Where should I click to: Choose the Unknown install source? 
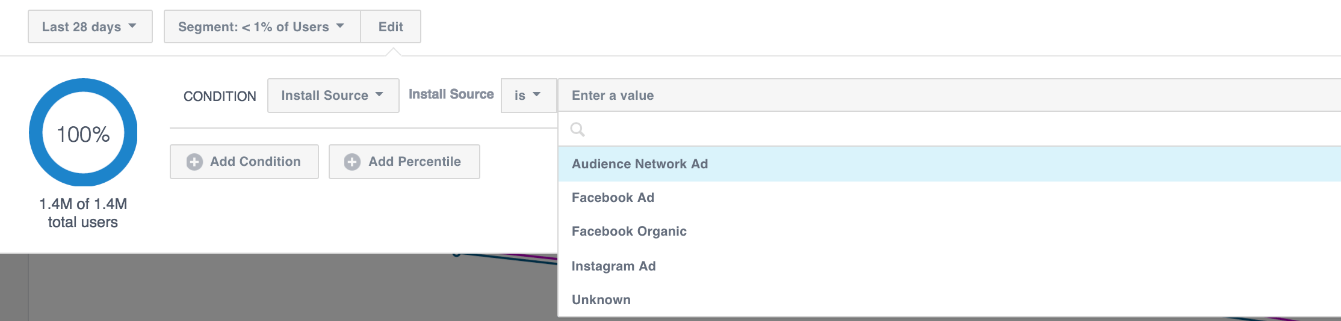point(601,300)
